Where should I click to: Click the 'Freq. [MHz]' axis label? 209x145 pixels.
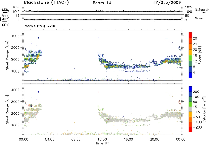pos(5,18)
